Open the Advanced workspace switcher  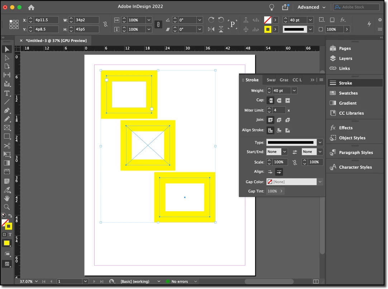pyautogui.click(x=311, y=7)
